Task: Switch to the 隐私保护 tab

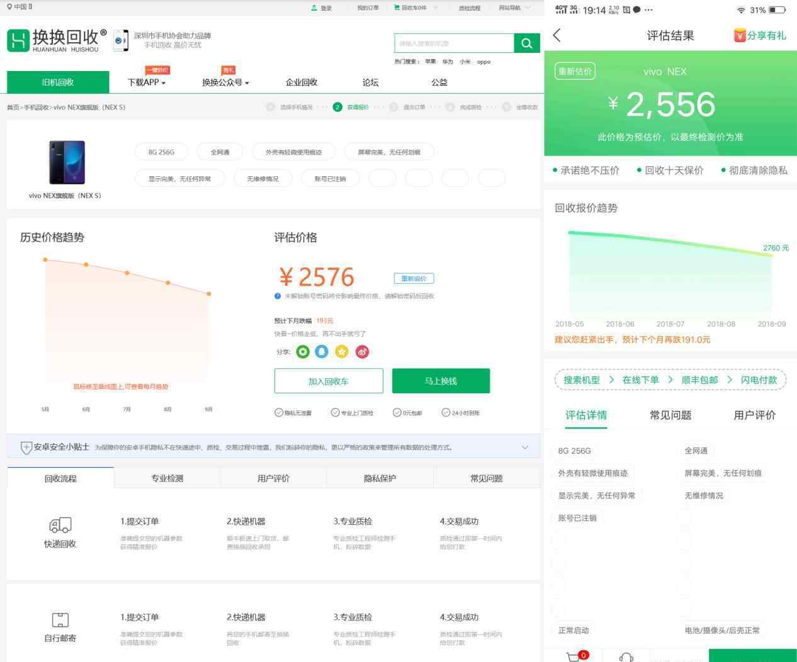Action: tap(380, 478)
